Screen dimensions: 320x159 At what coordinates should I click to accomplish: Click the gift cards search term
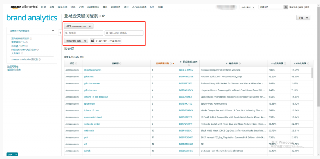tap(89, 77)
